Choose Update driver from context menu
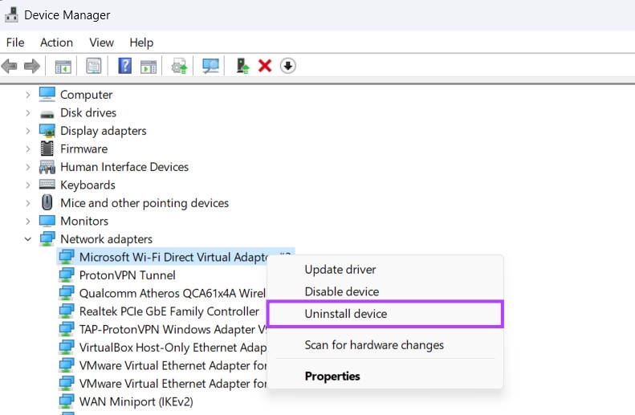 pos(385,269)
